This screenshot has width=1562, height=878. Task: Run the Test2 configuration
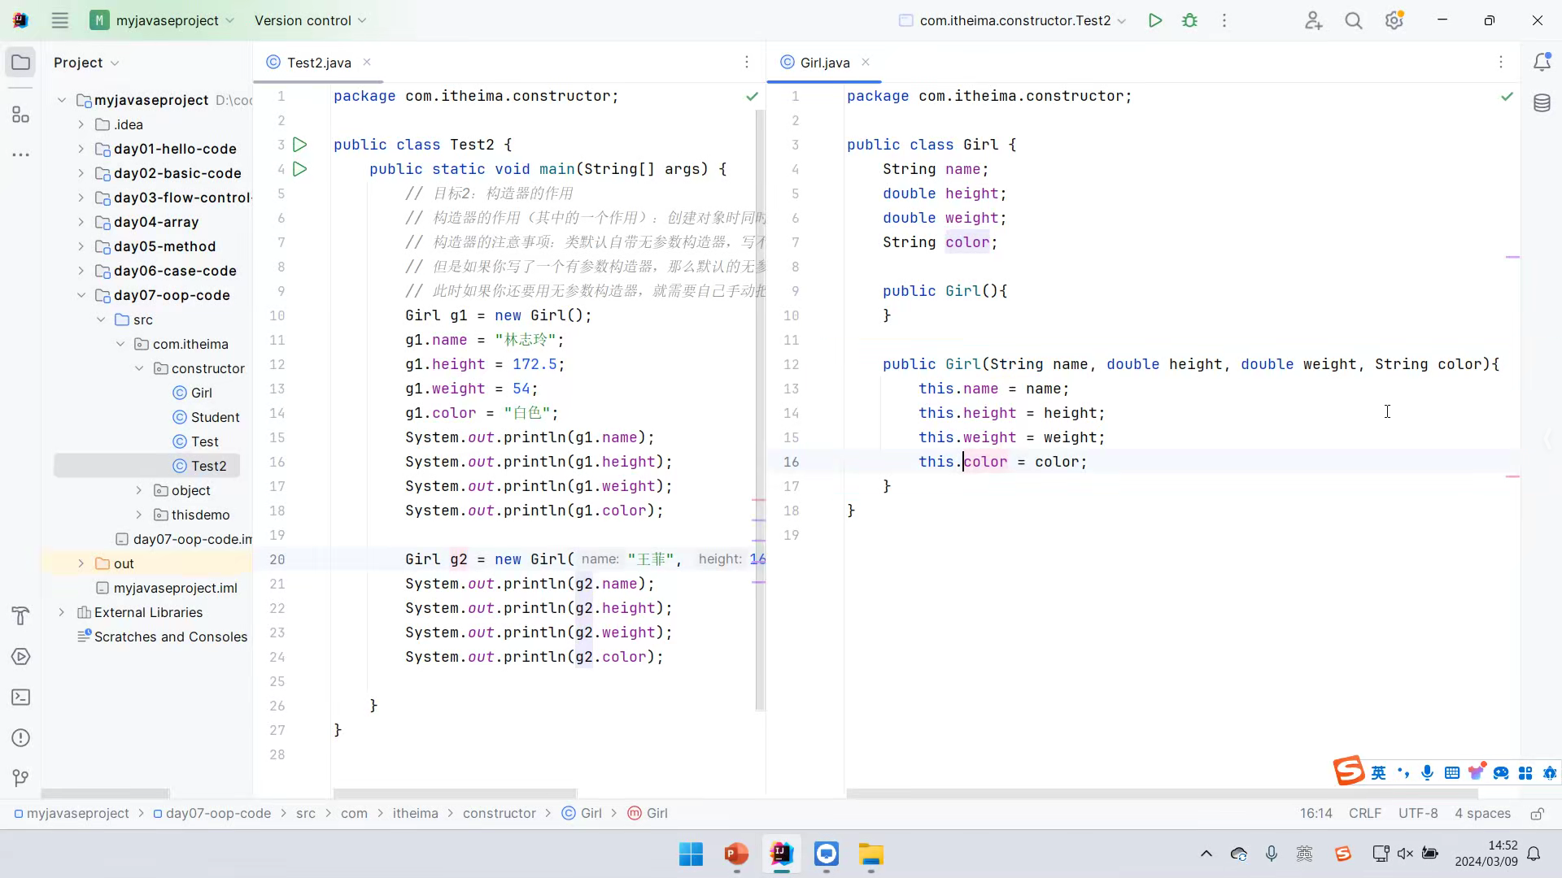pyautogui.click(x=1154, y=20)
